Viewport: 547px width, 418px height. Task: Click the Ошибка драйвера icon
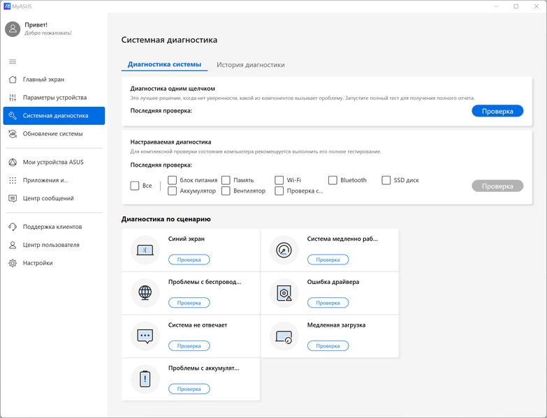284,294
